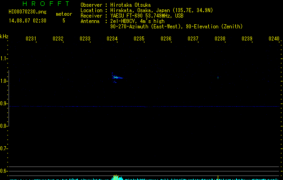Click the 0238 time marker

(x=220, y=39)
